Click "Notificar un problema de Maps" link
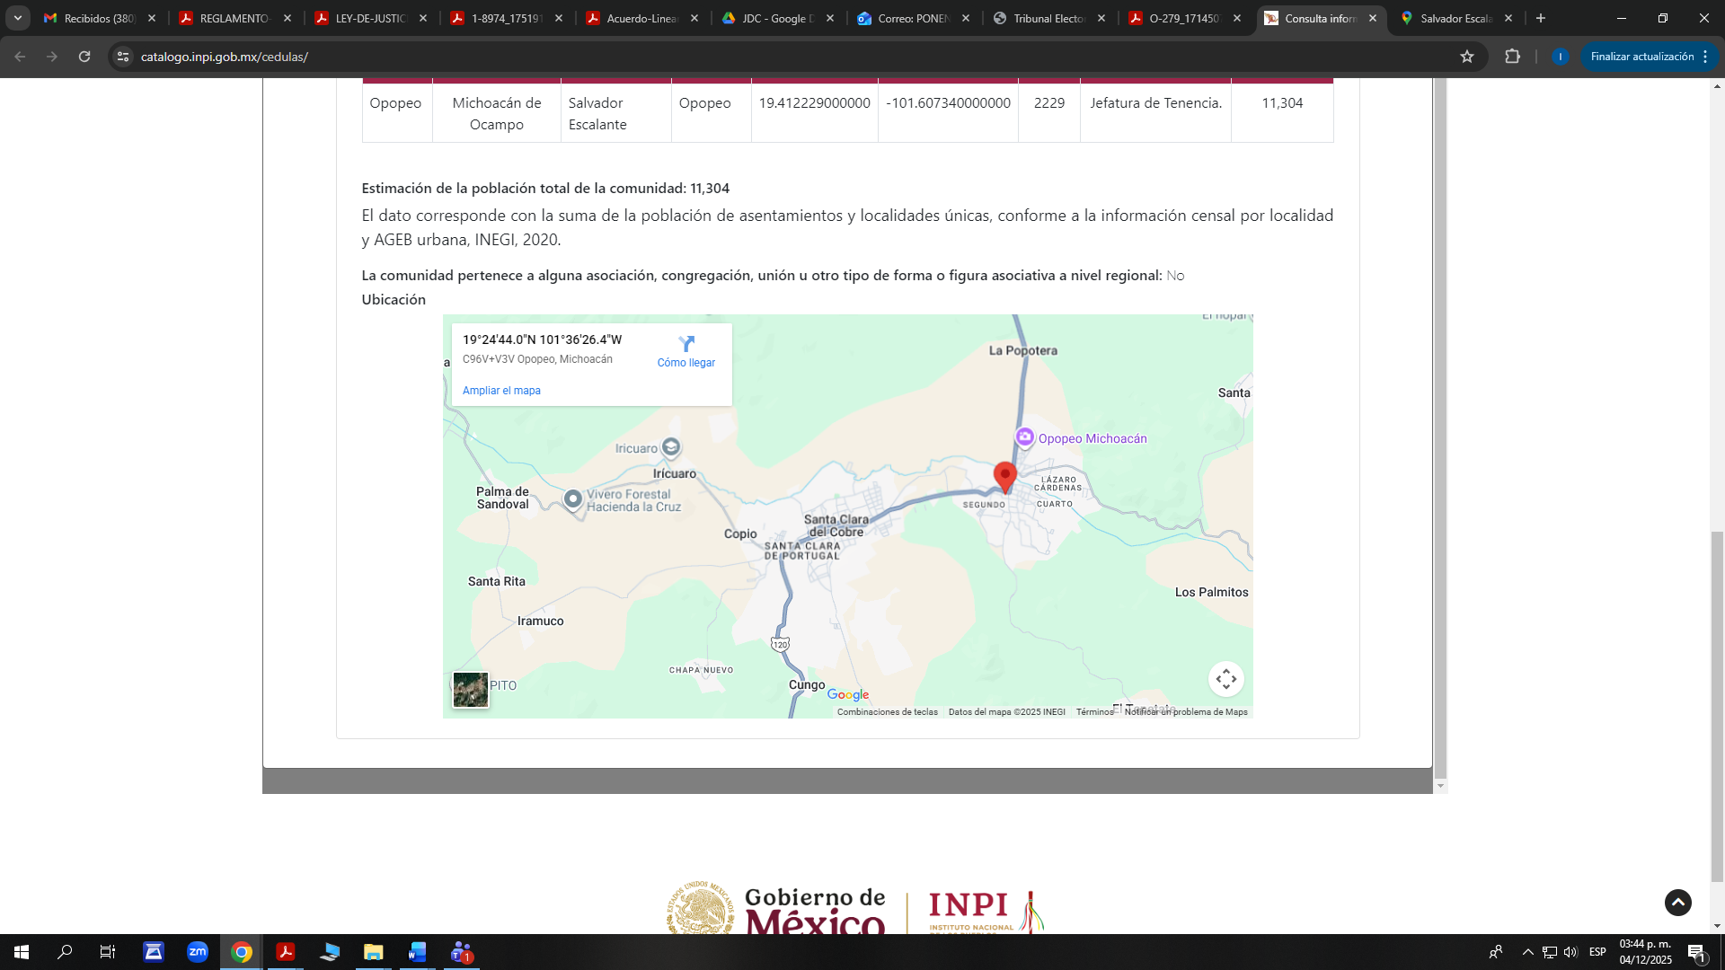1725x970 pixels. (1184, 710)
